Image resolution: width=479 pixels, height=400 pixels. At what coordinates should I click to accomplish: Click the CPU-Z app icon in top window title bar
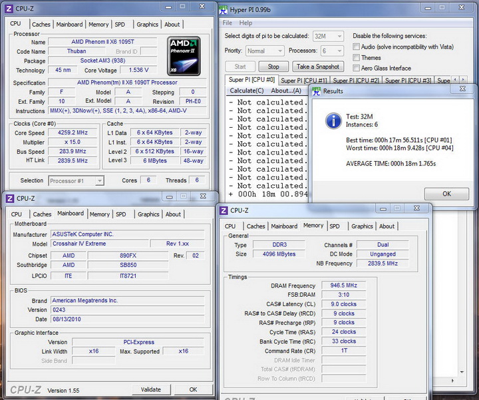click(9, 9)
